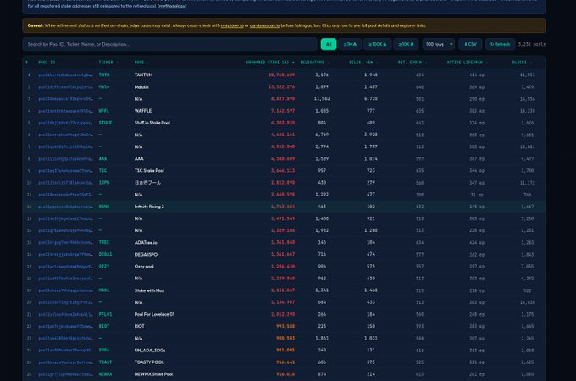
Task: Sort by Name column header
Action: pyautogui.click(x=141, y=63)
